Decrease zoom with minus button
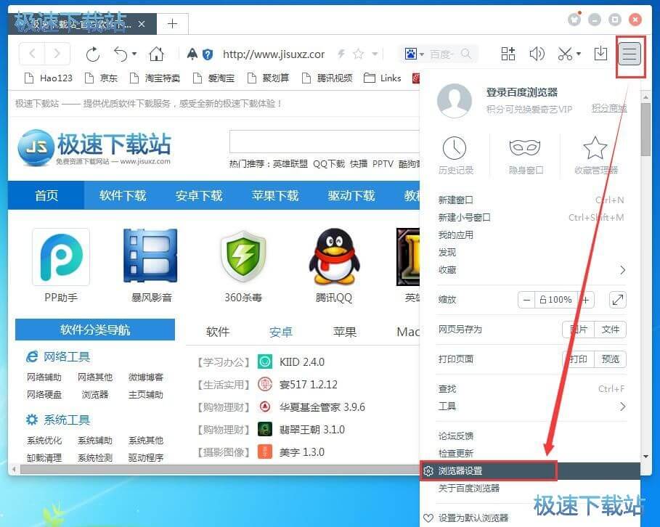Viewport: 660px width, 527px height. (x=526, y=300)
